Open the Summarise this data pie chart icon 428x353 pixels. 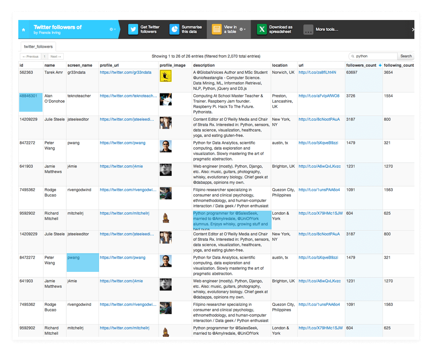pos(174,29)
